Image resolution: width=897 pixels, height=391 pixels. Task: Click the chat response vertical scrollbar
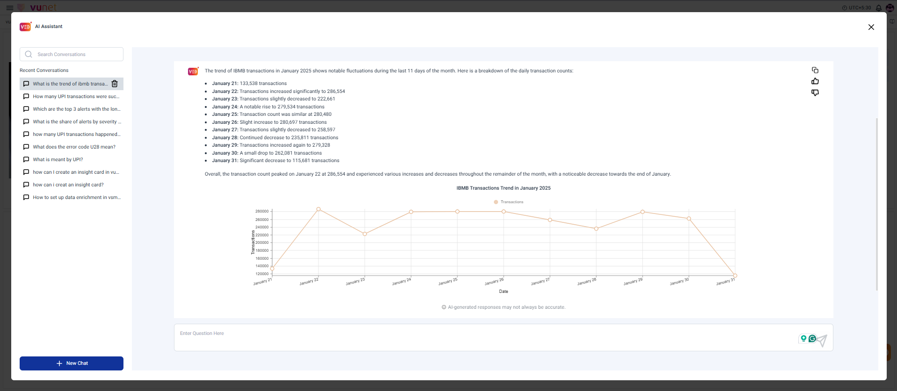(876, 204)
